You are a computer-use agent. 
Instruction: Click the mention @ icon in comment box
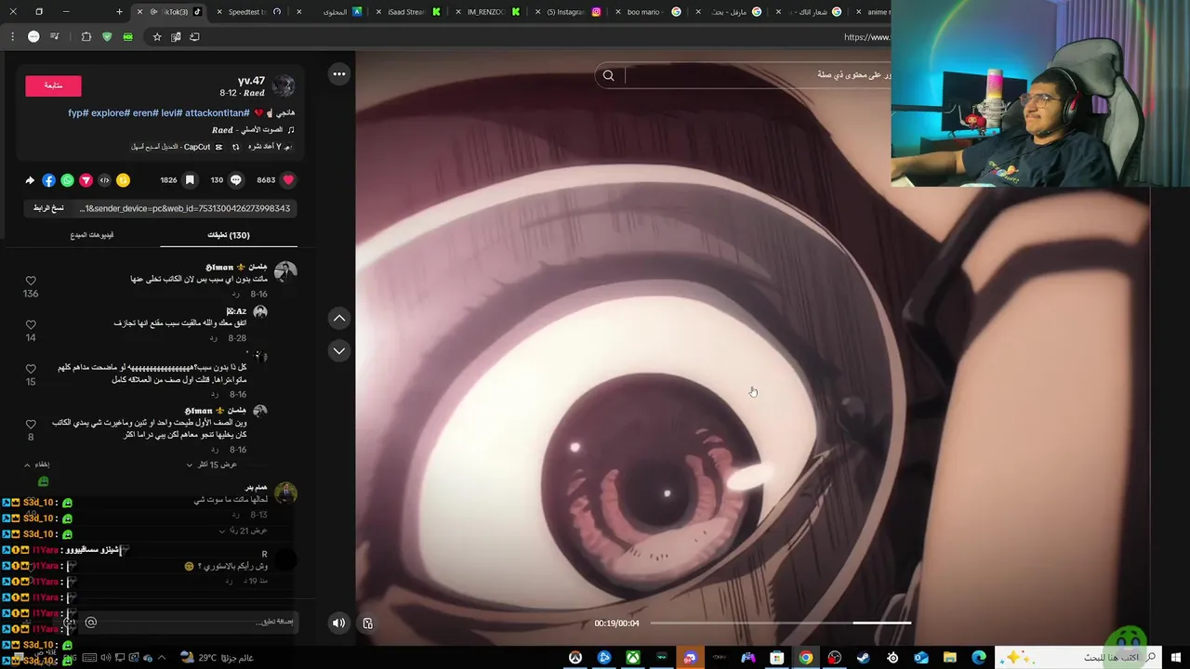[x=91, y=623]
